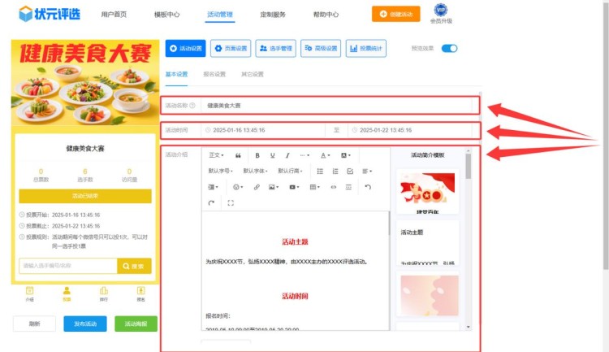Undo the last edit in the editor
609x352 pixels.
(368, 187)
